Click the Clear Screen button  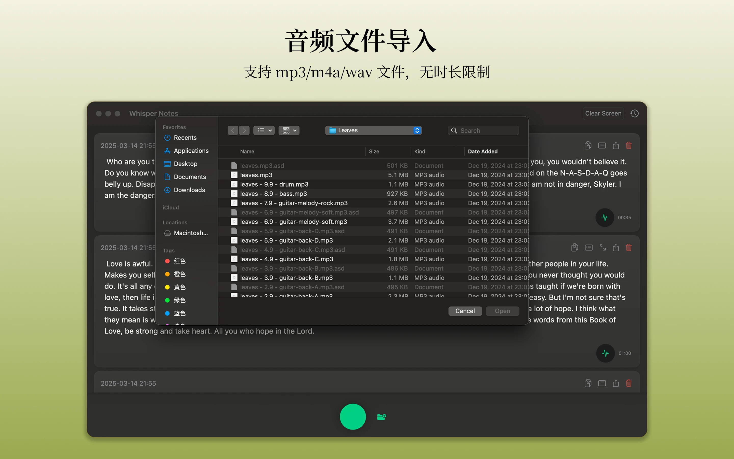tap(603, 113)
